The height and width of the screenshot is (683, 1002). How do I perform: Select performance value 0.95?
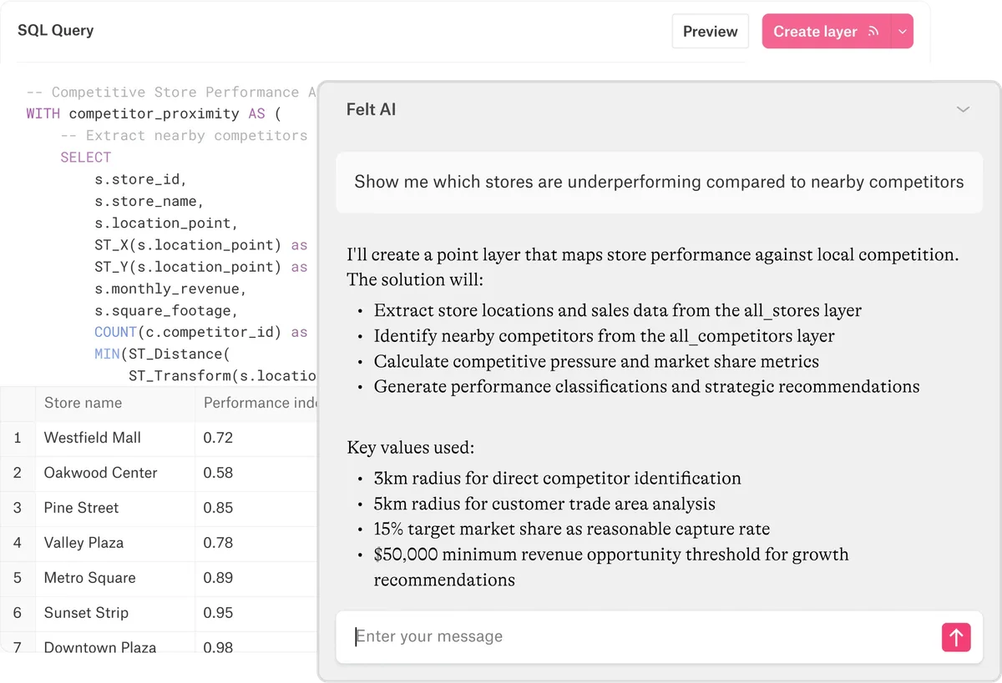(256, 613)
